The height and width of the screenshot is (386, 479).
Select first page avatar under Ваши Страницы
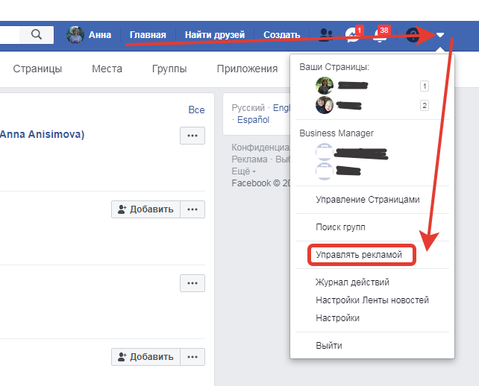tap(325, 86)
